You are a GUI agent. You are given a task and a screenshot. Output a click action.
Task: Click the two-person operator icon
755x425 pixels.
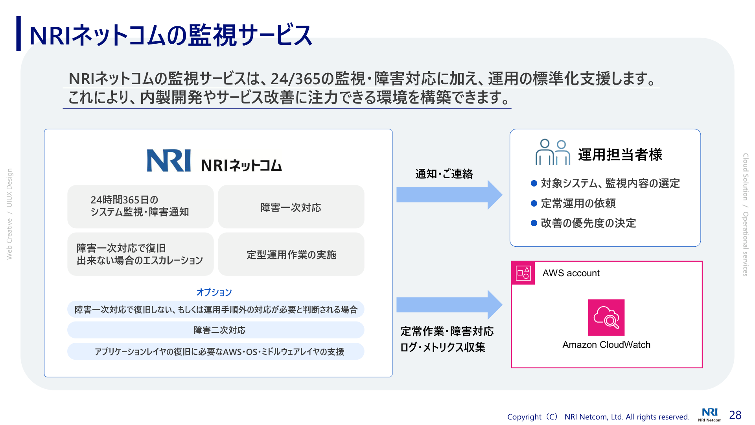pos(552,152)
